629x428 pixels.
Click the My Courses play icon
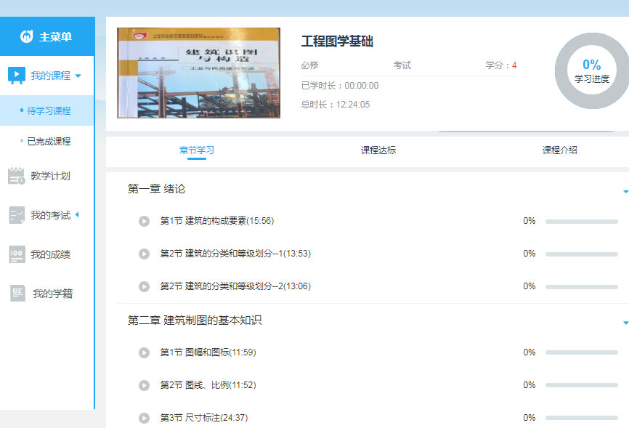click(x=17, y=76)
